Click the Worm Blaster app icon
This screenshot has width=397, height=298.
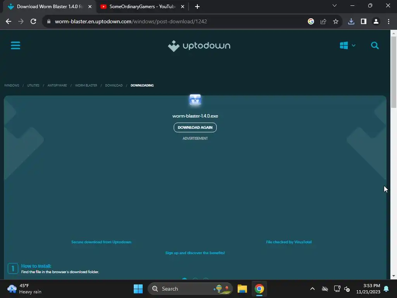(x=195, y=100)
